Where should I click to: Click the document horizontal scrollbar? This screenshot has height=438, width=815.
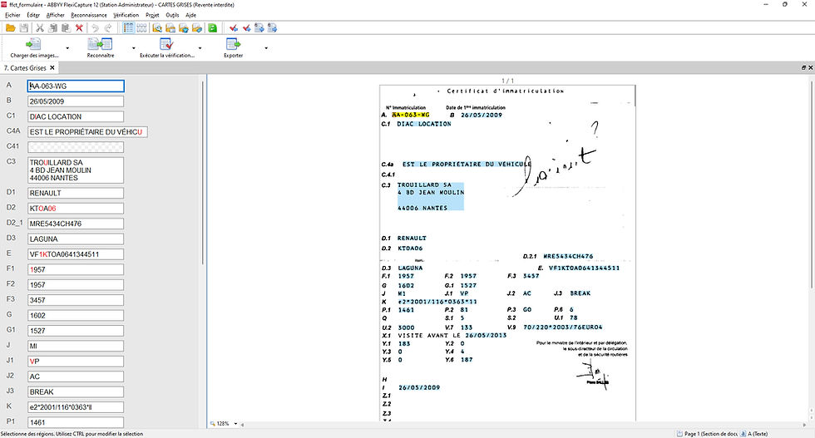522,425
